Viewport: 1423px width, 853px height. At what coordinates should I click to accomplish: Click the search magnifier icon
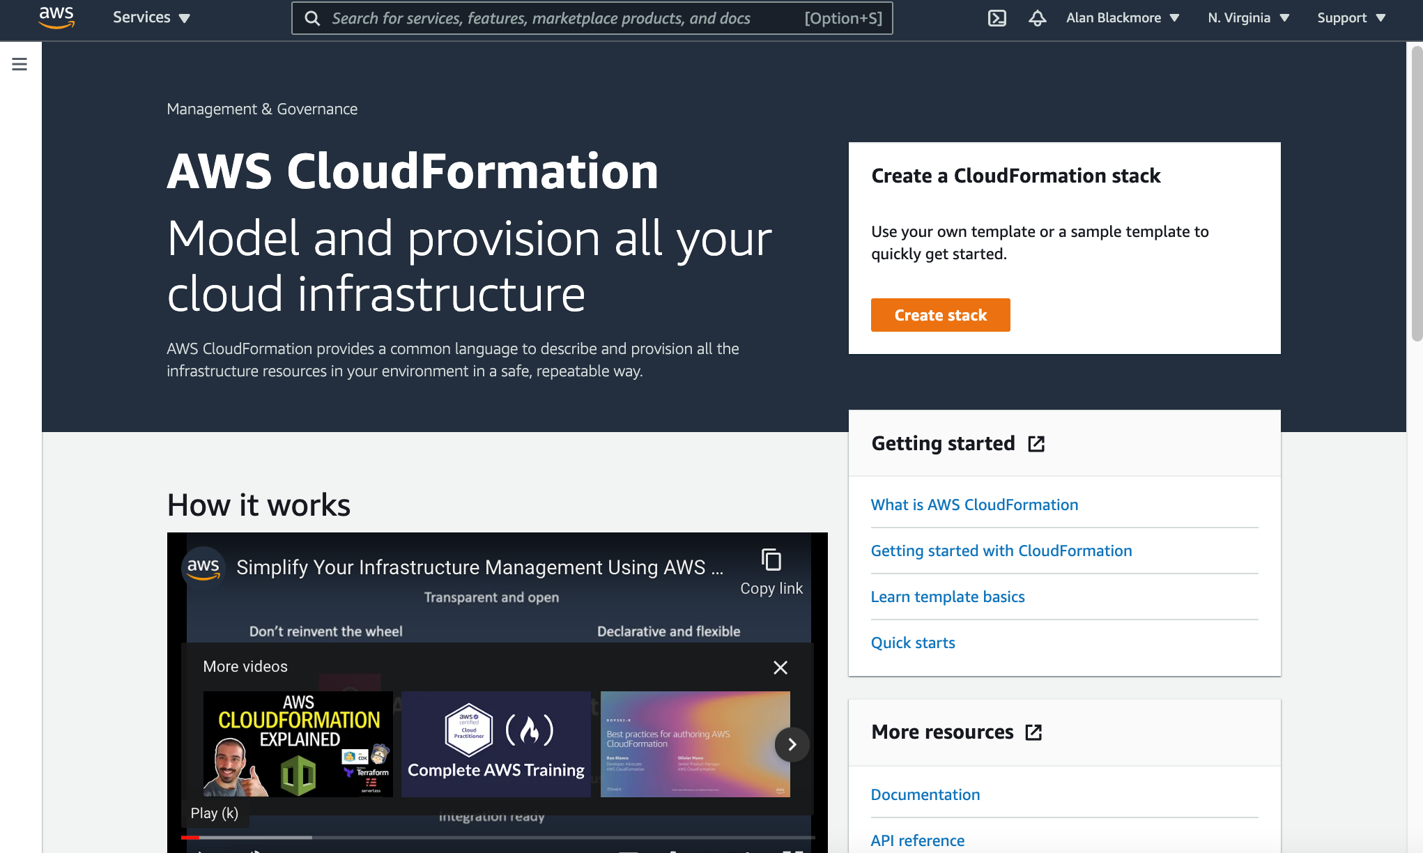pos(312,18)
